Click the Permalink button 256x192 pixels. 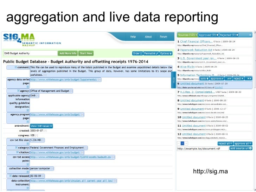(x=151, y=53)
